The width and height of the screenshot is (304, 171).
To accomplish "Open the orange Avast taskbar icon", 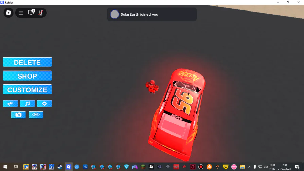I will tap(209, 167).
